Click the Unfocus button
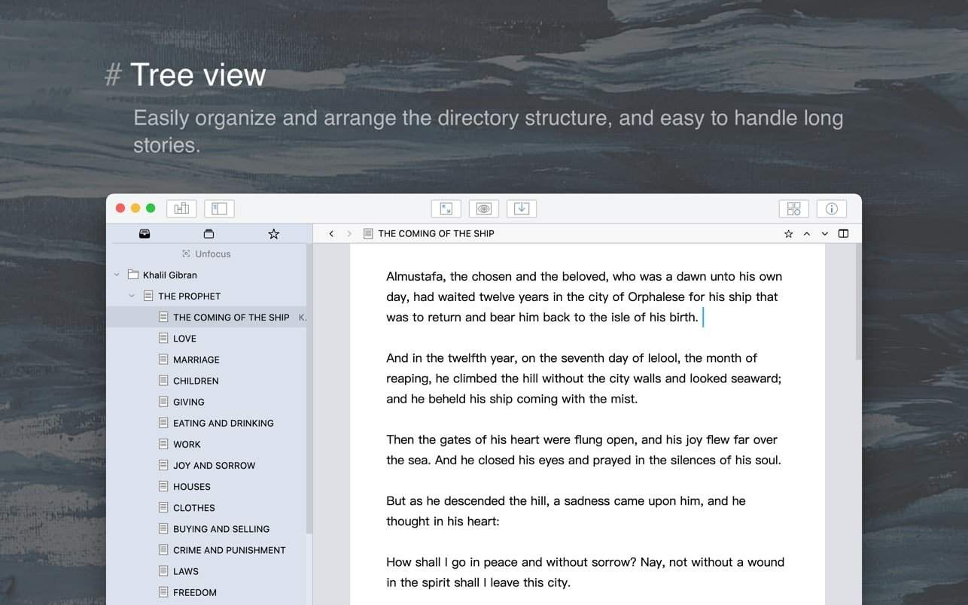The height and width of the screenshot is (605, 968). pos(206,254)
